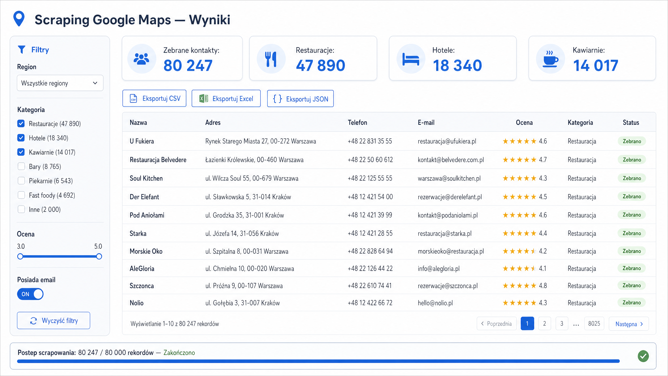Screen dimensions: 668x376
Task: Sort table by Status column header
Action: [x=631, y=122]
